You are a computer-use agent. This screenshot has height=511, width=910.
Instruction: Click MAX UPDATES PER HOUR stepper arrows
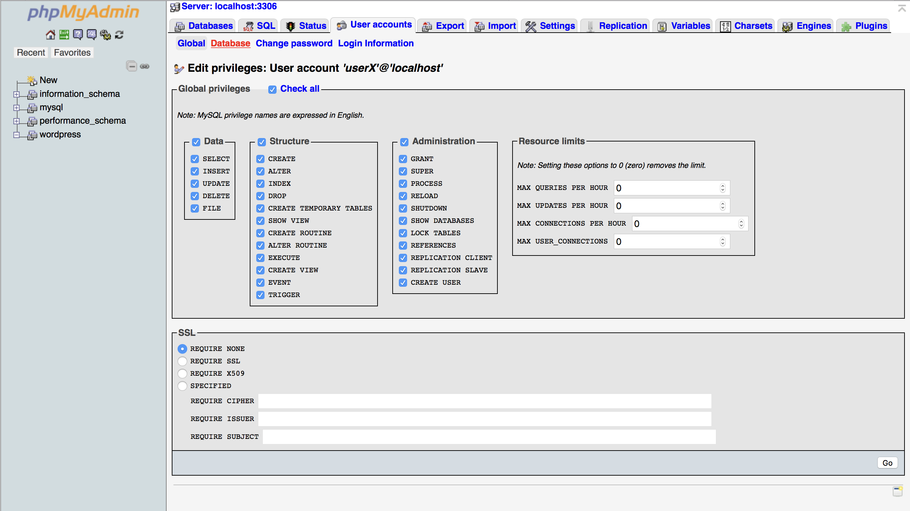[723, 206]
